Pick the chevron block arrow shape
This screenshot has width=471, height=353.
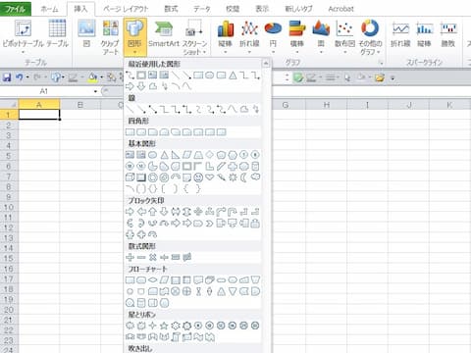tap(210, 224)
